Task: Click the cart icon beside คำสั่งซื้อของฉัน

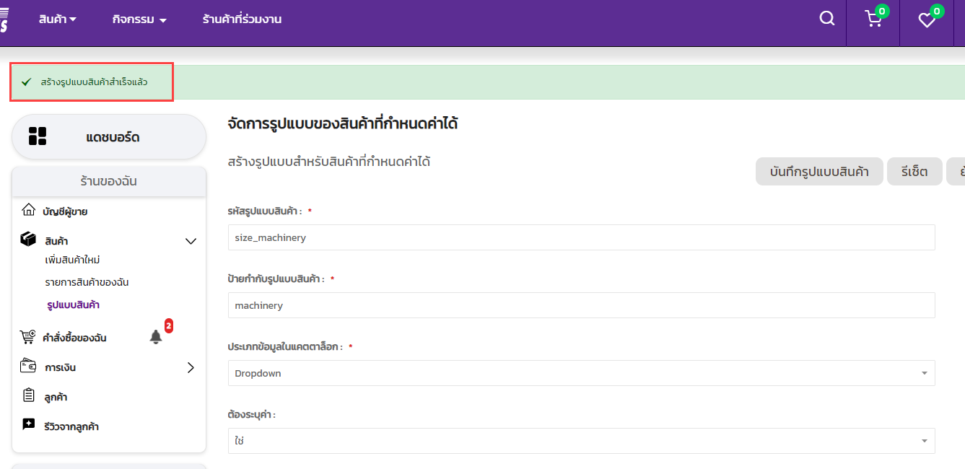Action: (x=28, y=337)
